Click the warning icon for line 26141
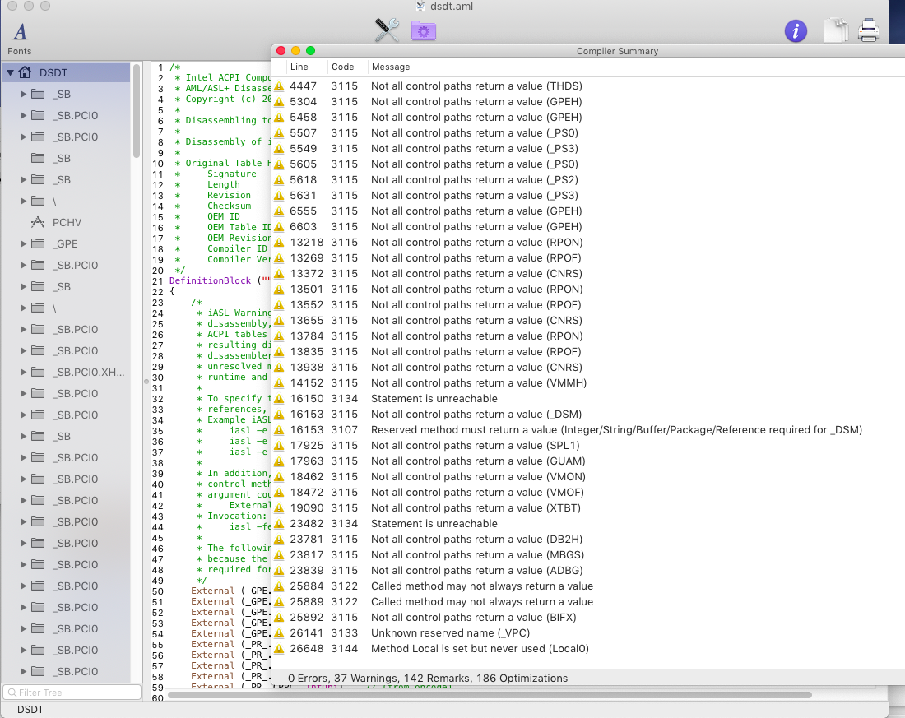Screen dimensions: 905x718 click(280, 633)
